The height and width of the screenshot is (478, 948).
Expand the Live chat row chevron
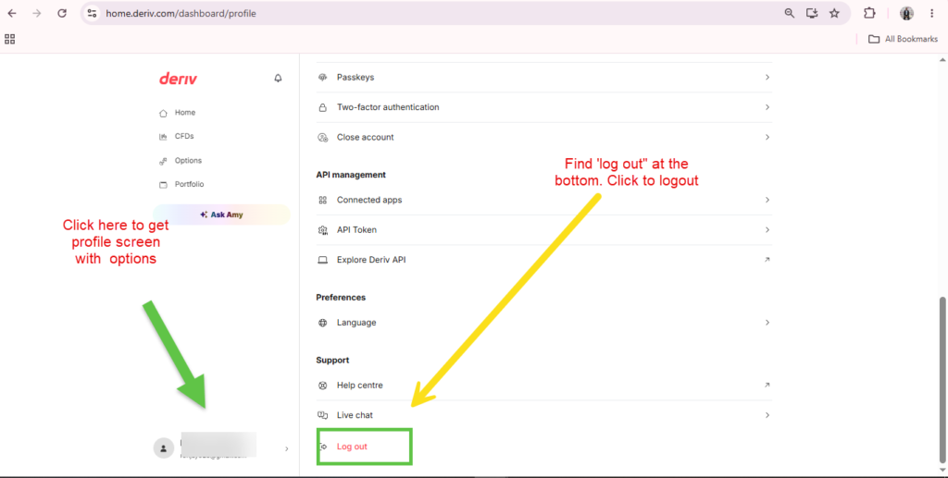pos(767,415)
